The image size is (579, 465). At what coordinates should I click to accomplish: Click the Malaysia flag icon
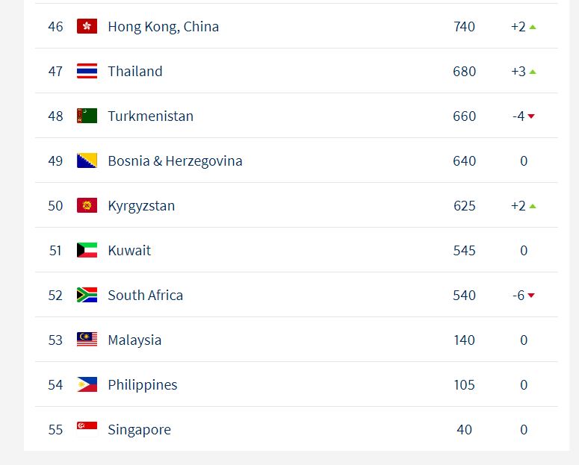coord(87,340)
